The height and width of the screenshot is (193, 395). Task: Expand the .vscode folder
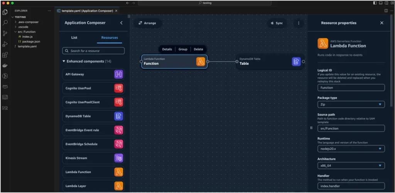tap(15, 27)
